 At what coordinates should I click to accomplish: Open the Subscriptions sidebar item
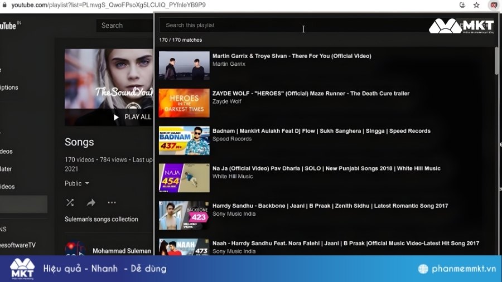(x=9, y=87)
